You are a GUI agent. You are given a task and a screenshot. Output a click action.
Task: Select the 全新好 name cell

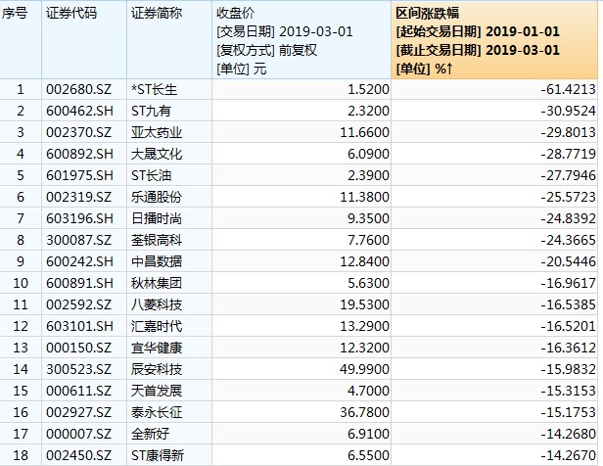tap(169, 434)
